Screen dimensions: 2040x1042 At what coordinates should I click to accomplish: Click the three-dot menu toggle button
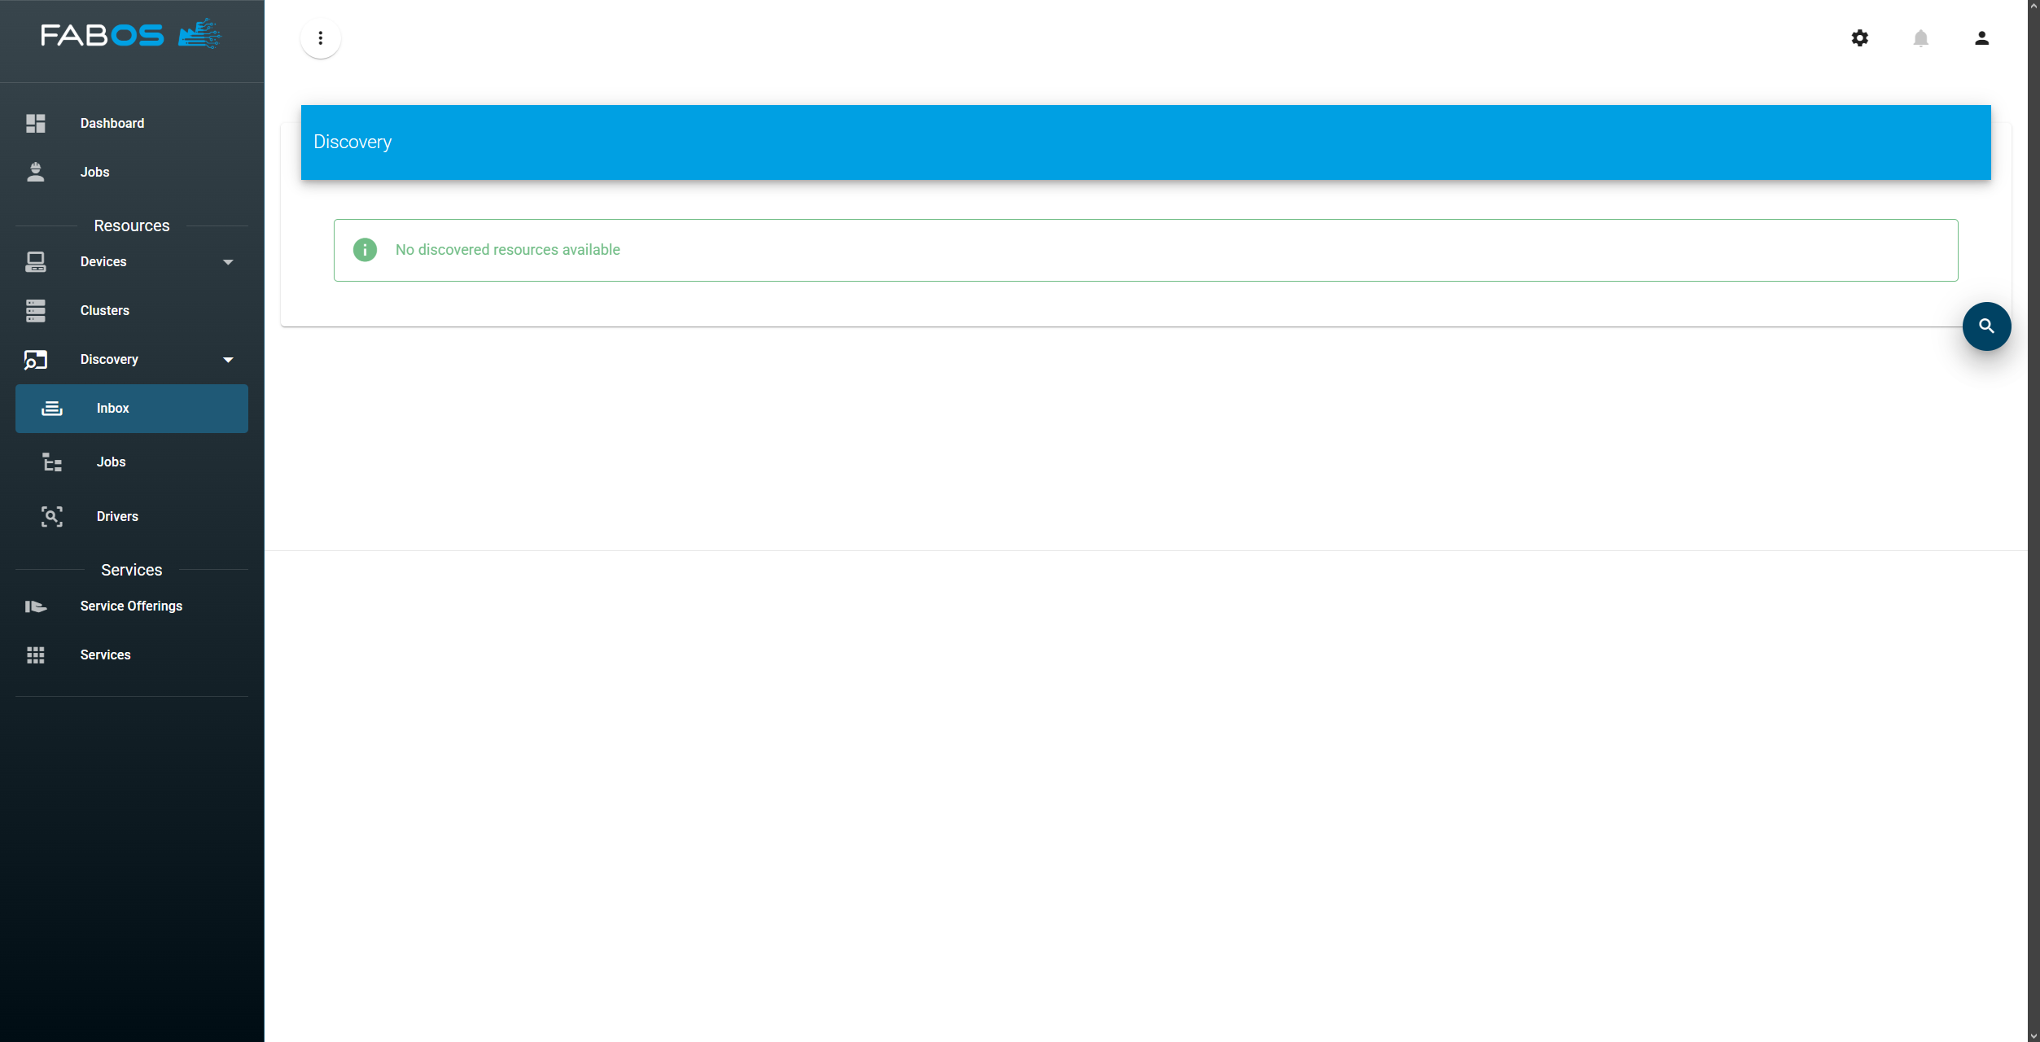click(x=321, y=38)
